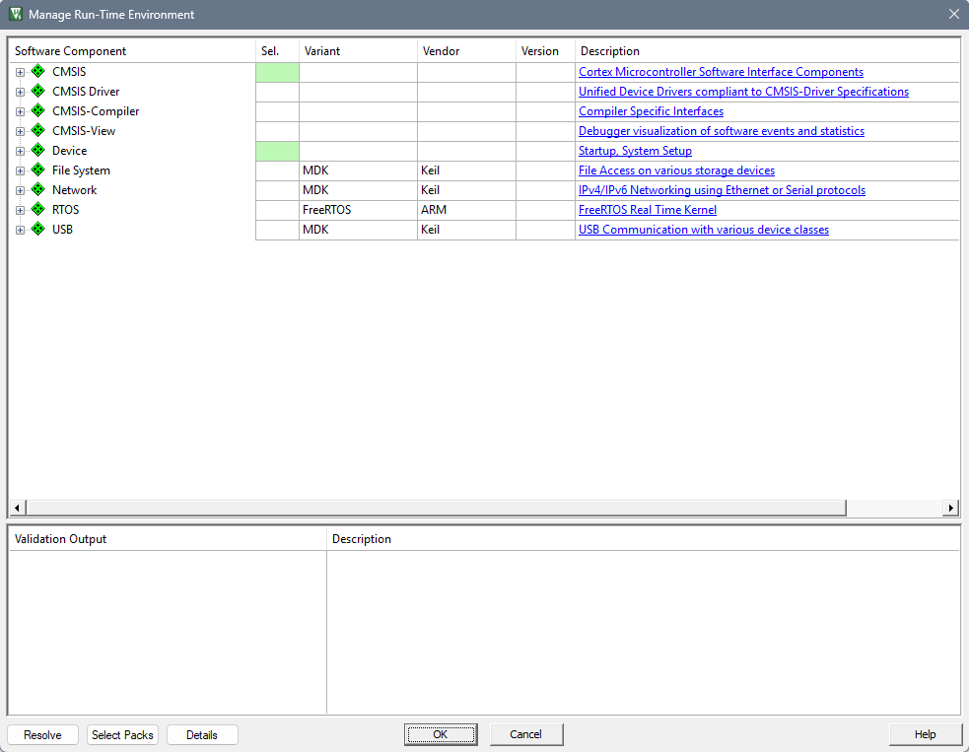
Task: Click the Version column header
Action: coord(545,50)
